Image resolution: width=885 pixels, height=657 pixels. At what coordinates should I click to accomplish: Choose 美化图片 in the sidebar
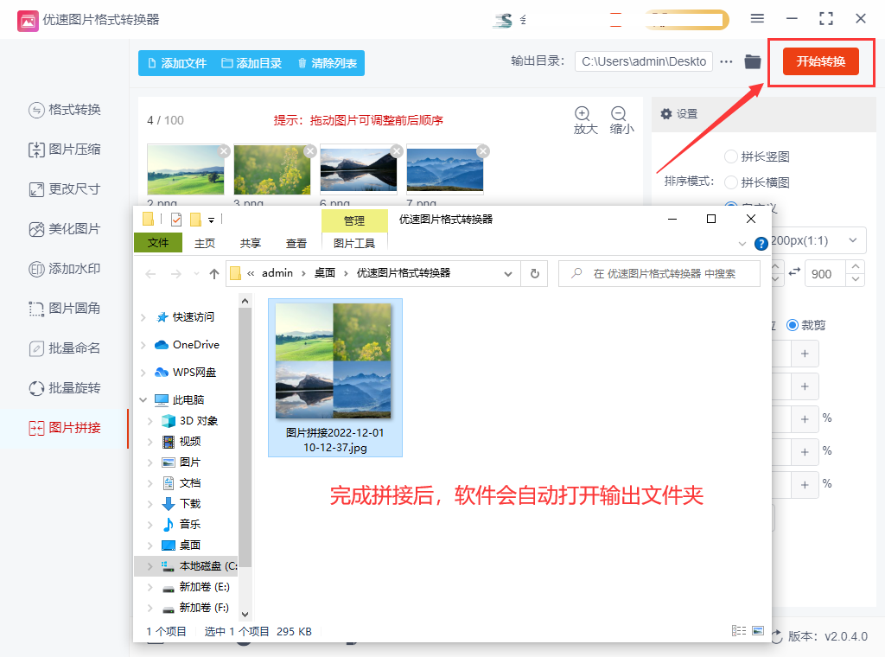pyautogui.click(x=64, y=229)
